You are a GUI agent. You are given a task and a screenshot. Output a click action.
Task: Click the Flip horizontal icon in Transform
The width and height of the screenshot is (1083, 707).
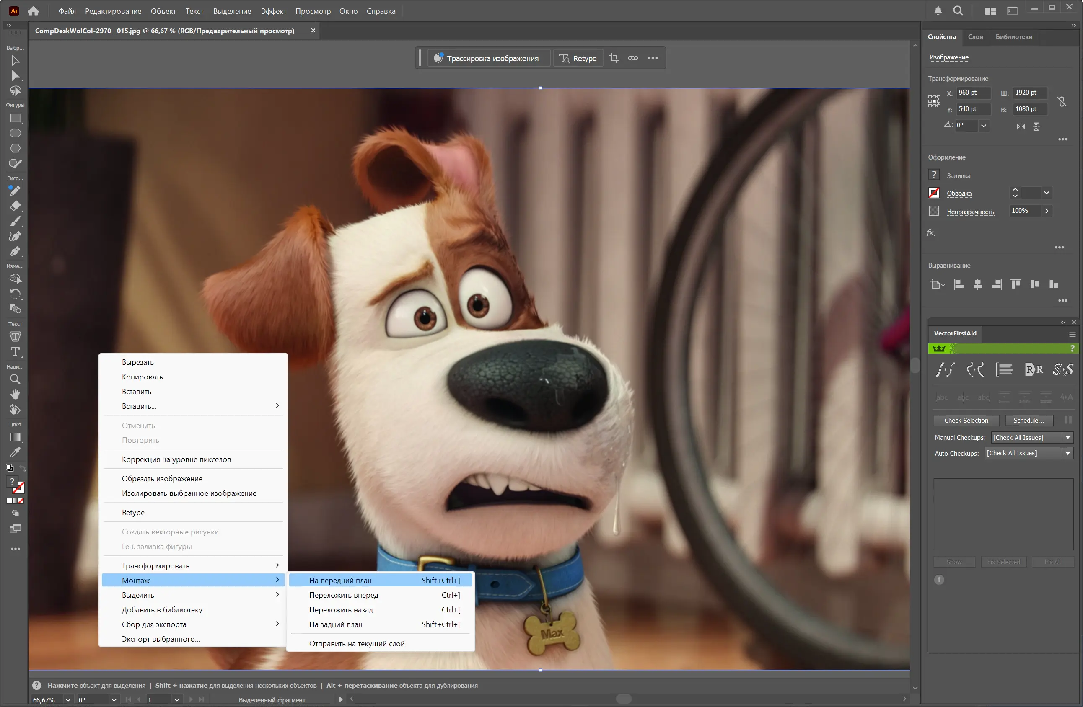point(1021,126)
